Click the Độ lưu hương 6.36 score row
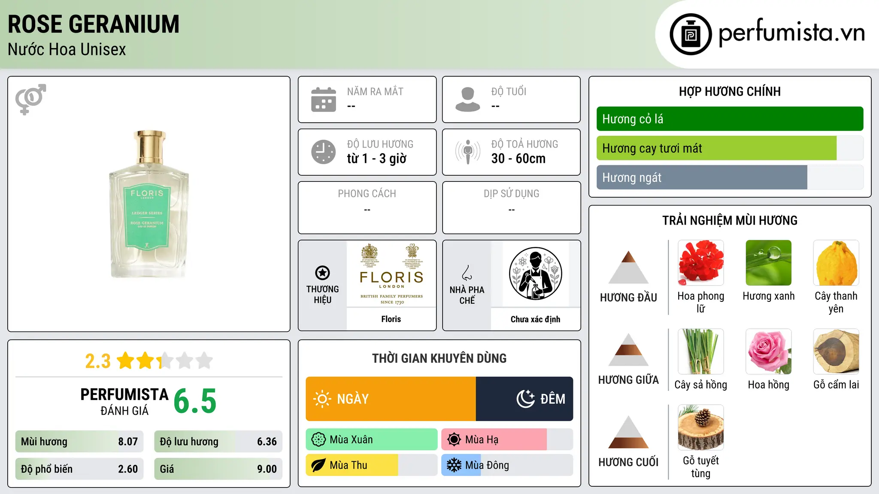This screenshot has height=494, width=879. pos(218,442)
